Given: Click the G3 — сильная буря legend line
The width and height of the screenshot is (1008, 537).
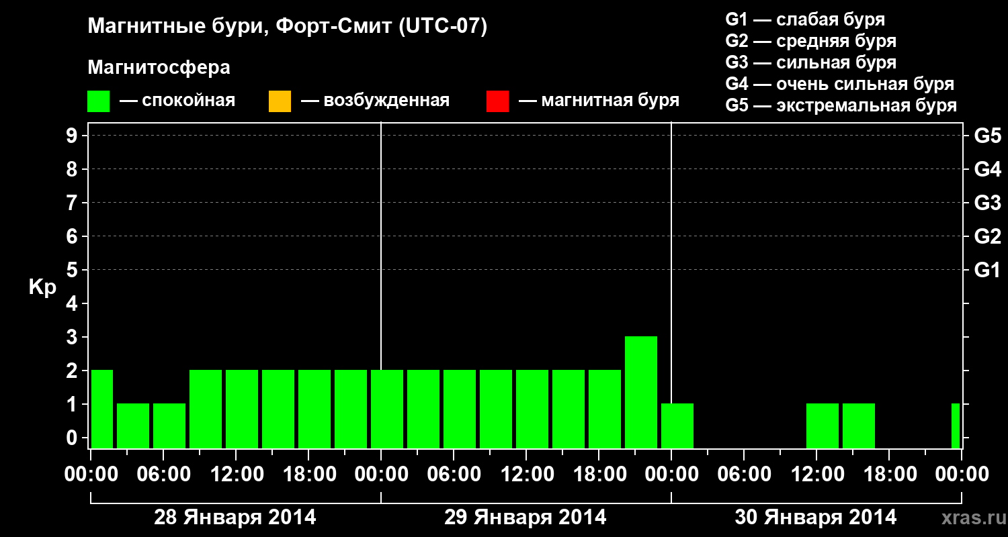Looking at the screenshot, I should coord(811,62).
